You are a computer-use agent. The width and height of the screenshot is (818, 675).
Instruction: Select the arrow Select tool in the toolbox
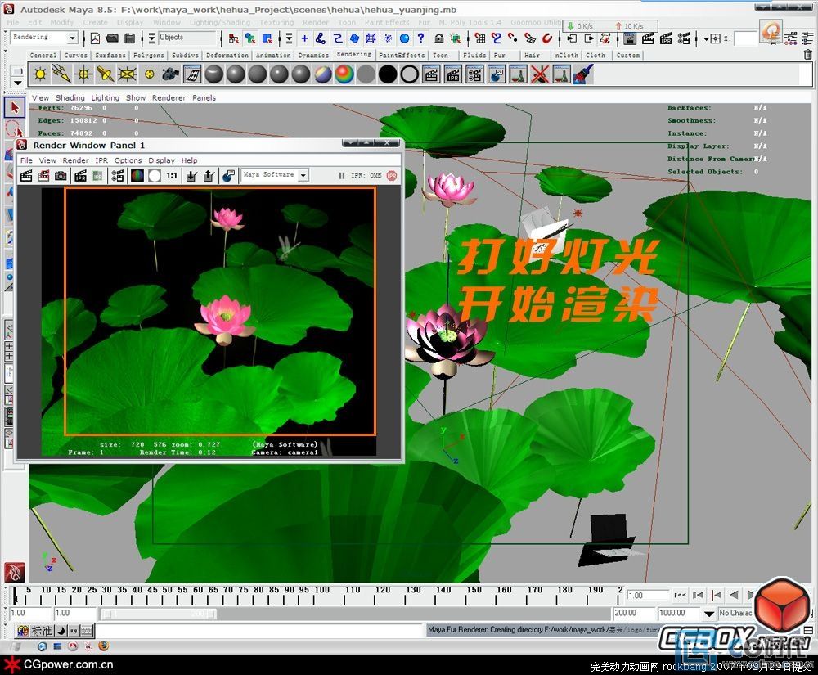[x=14, y=107]
